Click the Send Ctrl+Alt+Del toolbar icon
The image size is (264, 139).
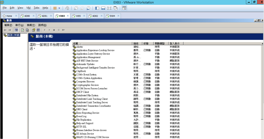tap(67, 8)
